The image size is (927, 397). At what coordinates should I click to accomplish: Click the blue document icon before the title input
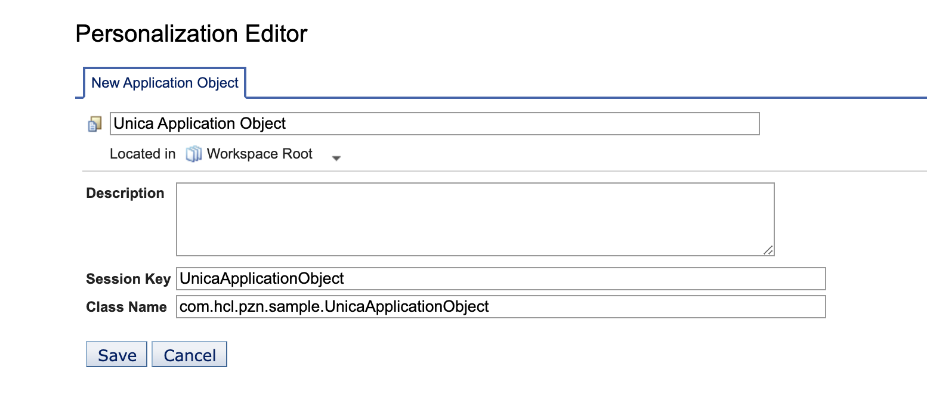(95, 123)
